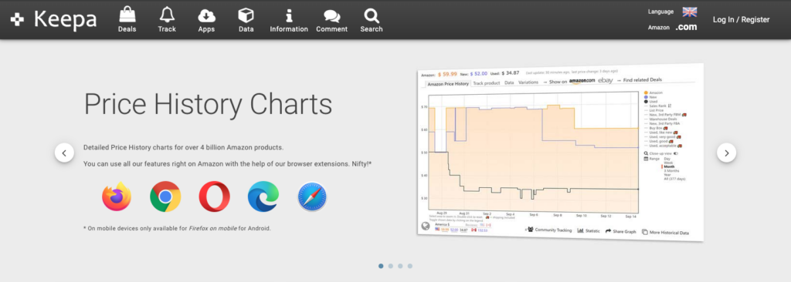This screenshot has width=791, height=282.
Task: Click the Track bell icon
Action: [x=167, y=15]
